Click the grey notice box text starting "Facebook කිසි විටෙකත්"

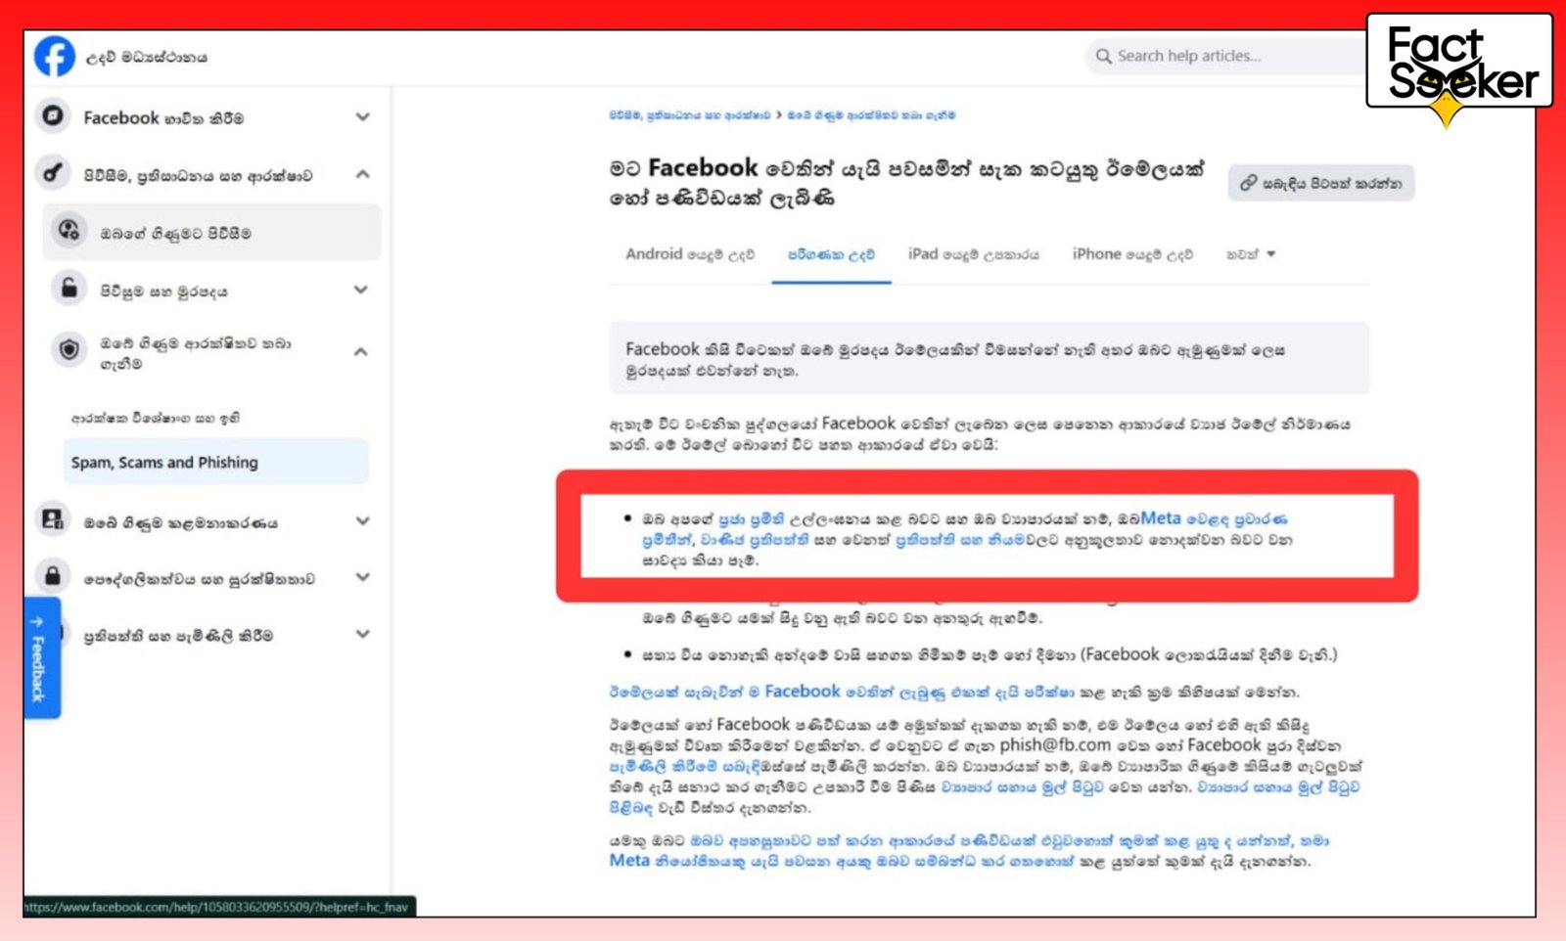tap(956, 359)
